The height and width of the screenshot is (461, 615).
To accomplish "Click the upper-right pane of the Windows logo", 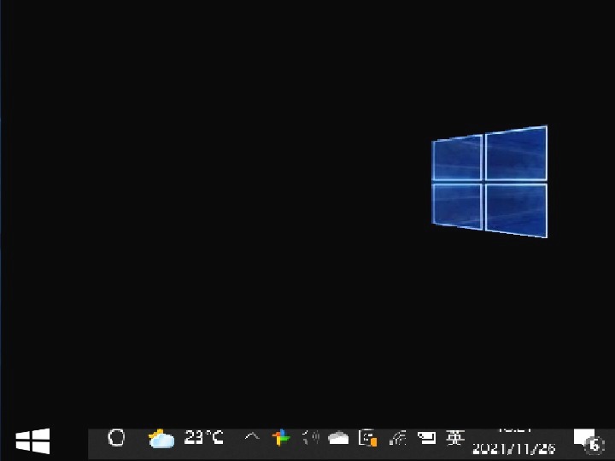I will pyautogui.click(x=516, y=154).
